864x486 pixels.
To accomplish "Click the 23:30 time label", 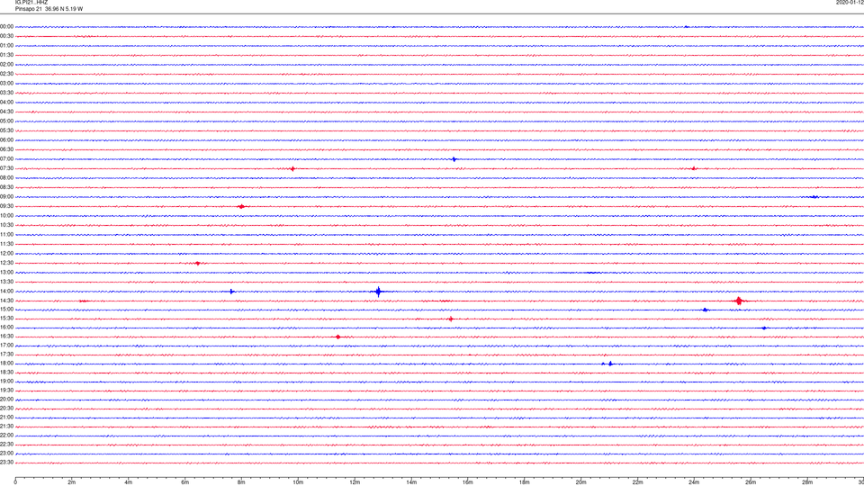I will point(7,463).
